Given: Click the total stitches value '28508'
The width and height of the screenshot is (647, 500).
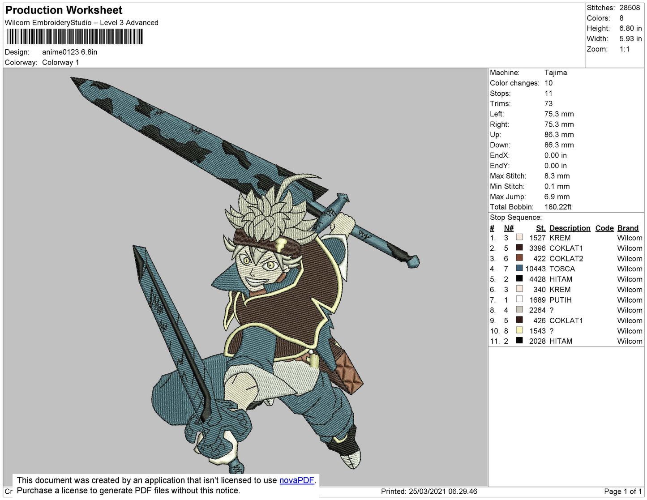Looking at the screenshot, I should (630, 8).
